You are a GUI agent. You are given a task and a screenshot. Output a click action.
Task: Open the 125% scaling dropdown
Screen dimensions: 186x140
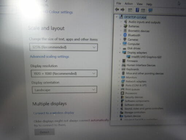tap(63, 47)
